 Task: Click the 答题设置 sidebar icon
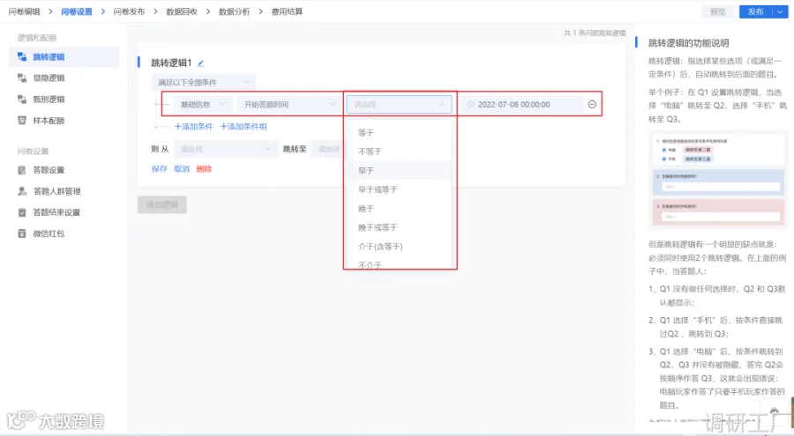[22, 170]
